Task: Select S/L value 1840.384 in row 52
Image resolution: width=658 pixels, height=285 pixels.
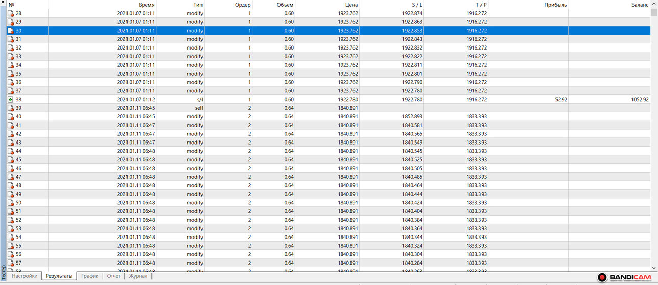Action: click(x=412, y=220)
